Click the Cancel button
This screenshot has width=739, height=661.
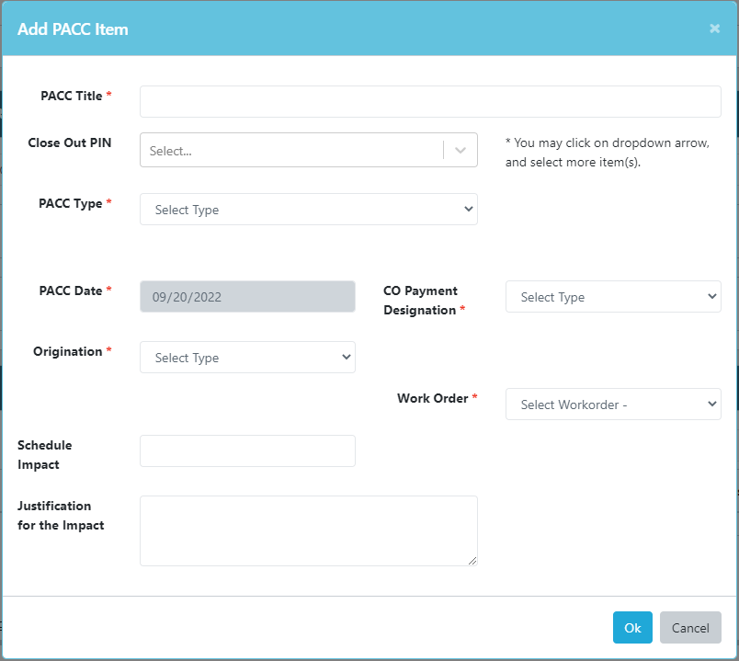[690, 628]
